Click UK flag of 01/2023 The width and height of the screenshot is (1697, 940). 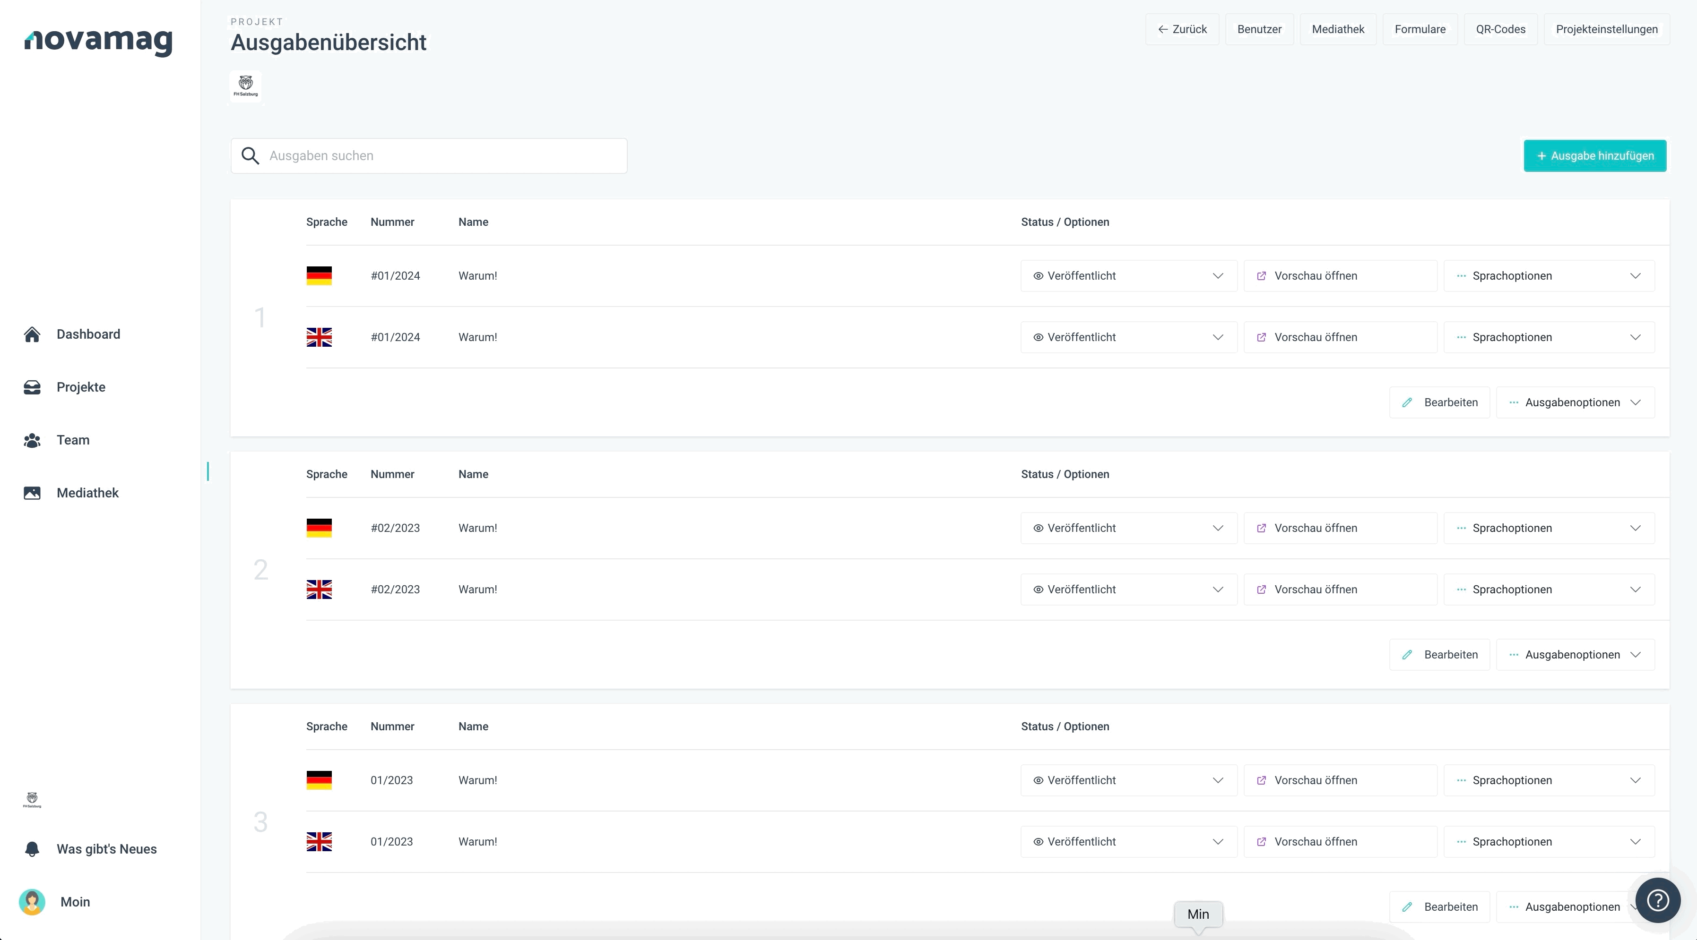pos(320,841)
